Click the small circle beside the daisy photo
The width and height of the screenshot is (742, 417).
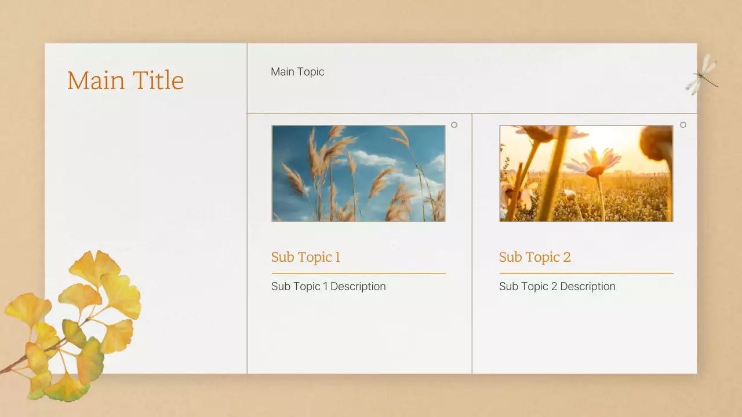pos(683,125)
